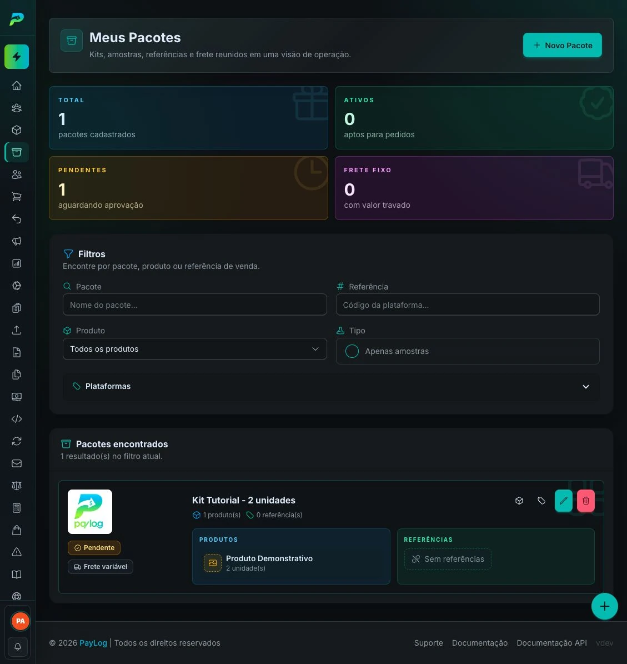Open the envelope mail sidebar icon
Image resolution: width=627 pixels, height=664 pixels.
(17, 463)
